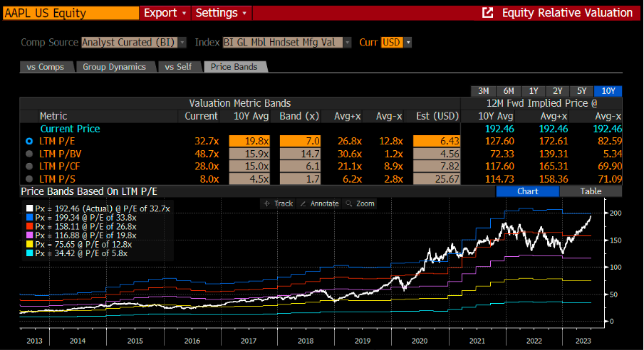Set the period to 5Y

(581, 91)
